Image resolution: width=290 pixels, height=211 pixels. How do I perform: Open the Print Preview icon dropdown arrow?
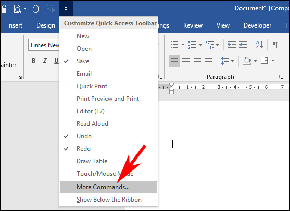[26, 8]
